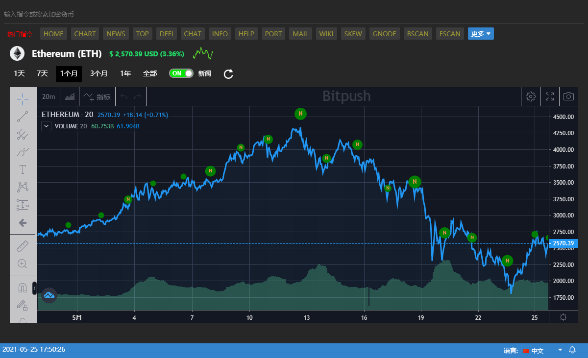Screen dimensions: 588x358
Task: Select the text annotation tool
Action: 23,169
